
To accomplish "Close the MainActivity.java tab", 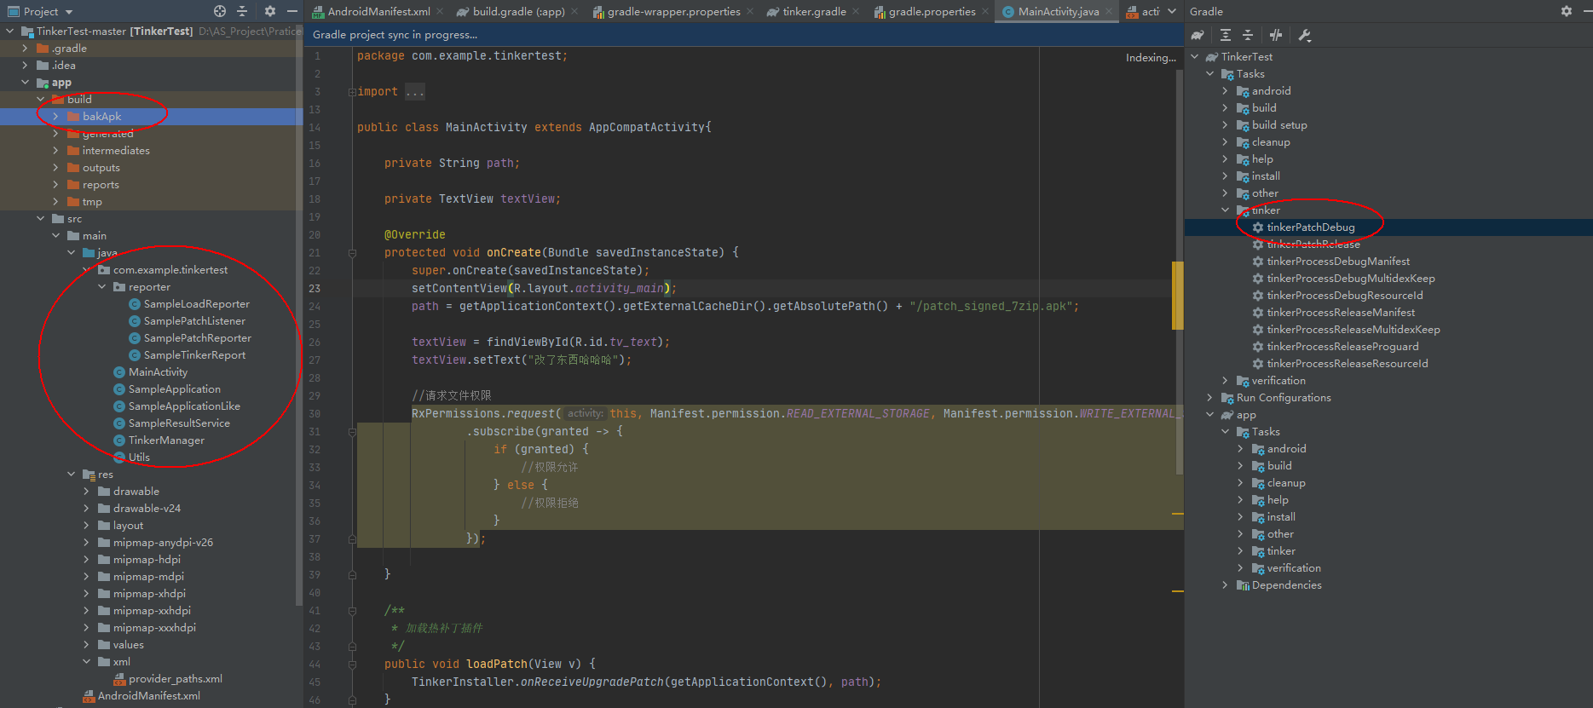I will [1109, 11].
